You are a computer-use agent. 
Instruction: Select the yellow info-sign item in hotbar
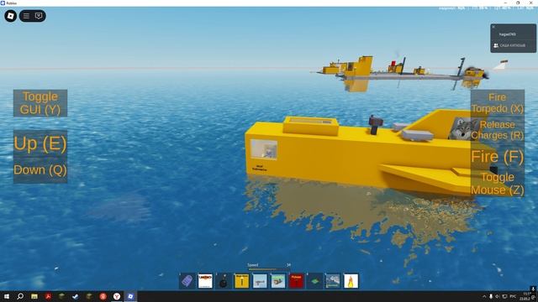tap(241, 281)
